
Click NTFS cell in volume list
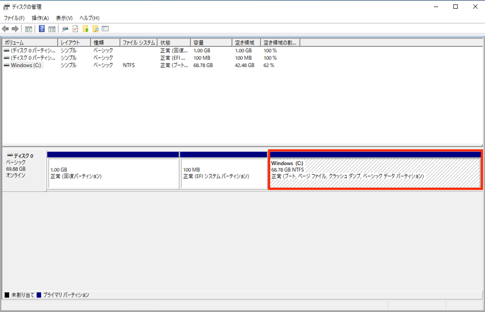(128, 65)
